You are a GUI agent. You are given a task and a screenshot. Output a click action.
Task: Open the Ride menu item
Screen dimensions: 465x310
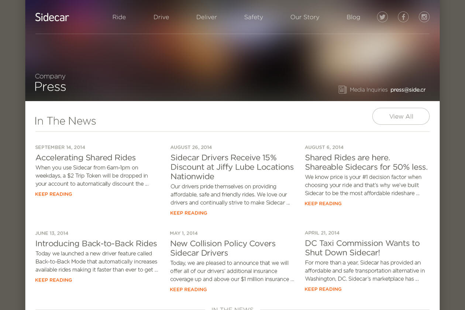119,17
